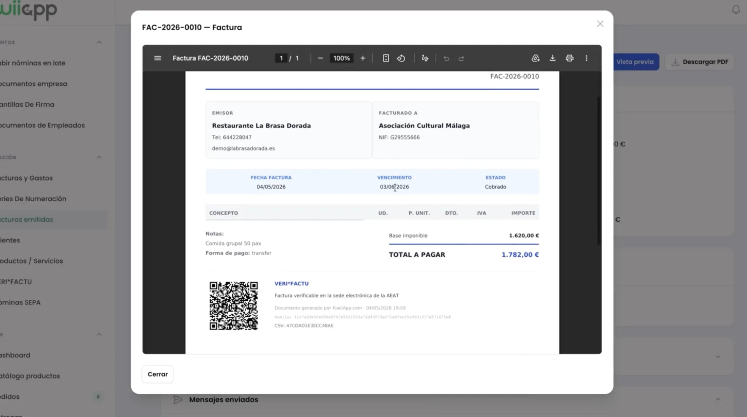747x417 pixels.
Task: Select the Vista previa button
Action: coord(636,62)
